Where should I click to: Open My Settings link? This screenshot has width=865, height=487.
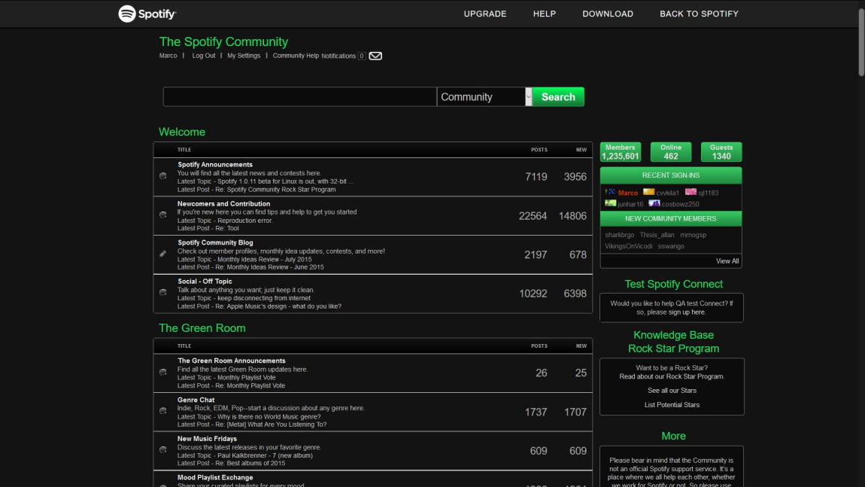pyautogui.click(x=244, y=56)
